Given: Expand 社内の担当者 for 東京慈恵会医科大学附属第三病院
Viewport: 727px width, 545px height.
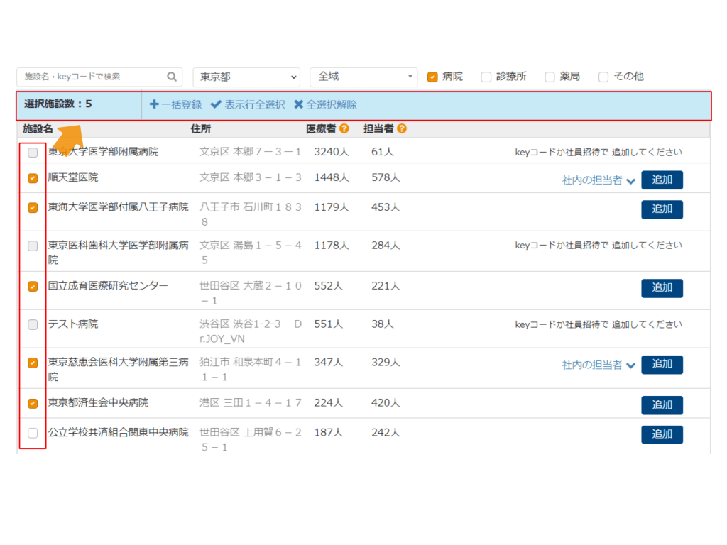Looking at the screenshot, I should [598, 365].
